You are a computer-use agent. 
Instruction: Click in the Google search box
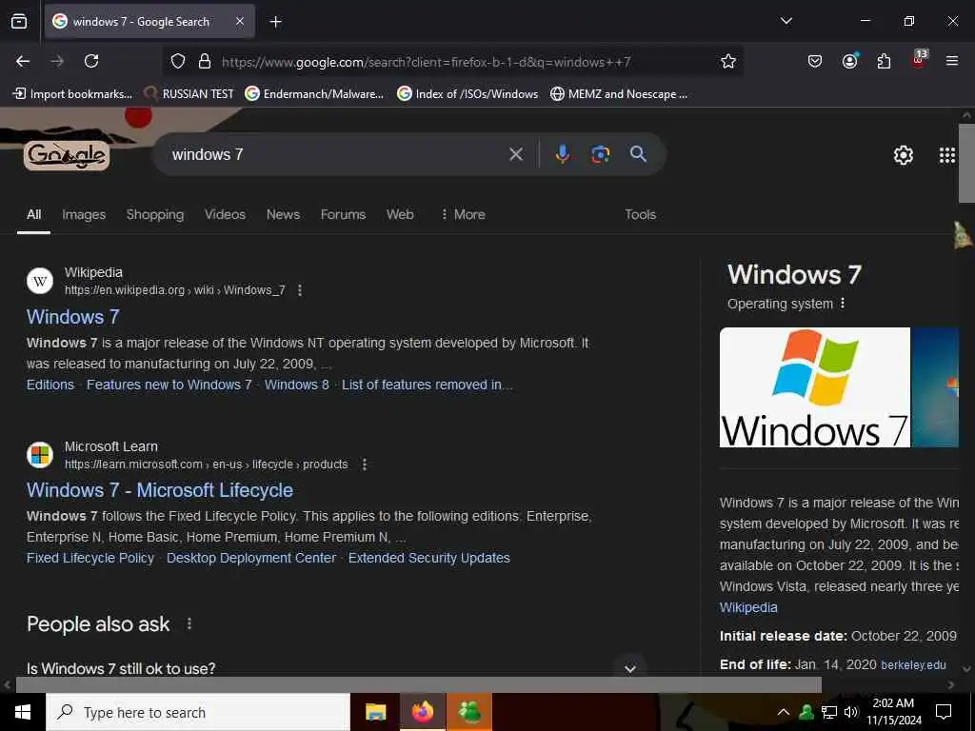coord(336,154)
